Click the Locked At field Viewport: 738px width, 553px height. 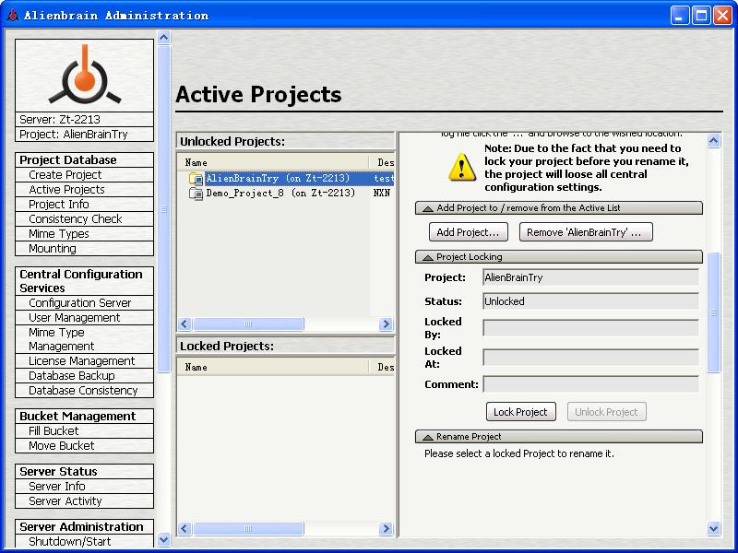[590, 358]
